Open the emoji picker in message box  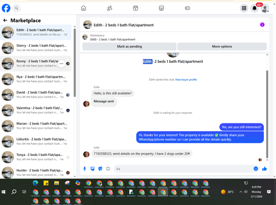point(256,169)
